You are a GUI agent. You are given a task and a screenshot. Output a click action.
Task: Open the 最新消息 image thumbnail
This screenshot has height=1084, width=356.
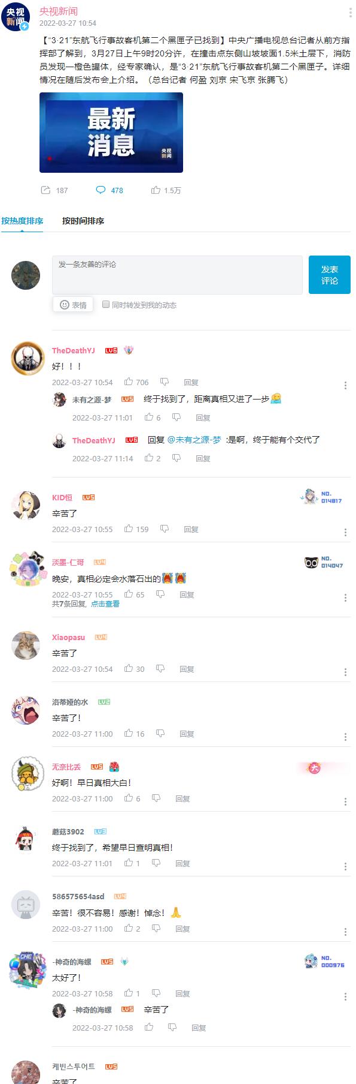click(x=111, y=133)
